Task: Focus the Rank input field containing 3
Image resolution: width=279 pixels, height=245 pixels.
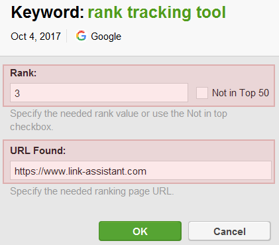Action: pyautogui.click(x=99, y=93)
